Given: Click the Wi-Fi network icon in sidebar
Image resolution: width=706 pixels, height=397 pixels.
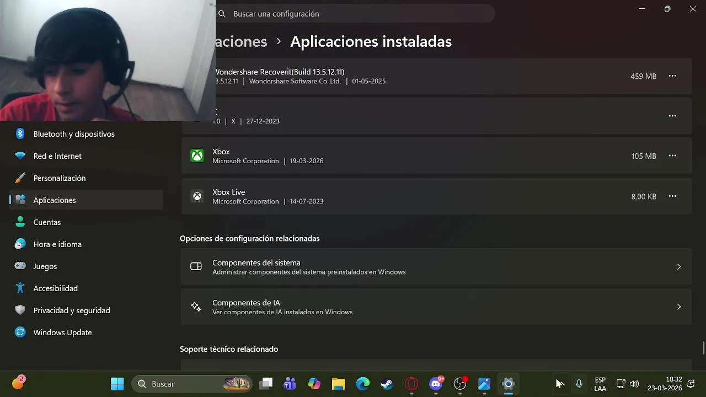Looking at the screenshot, I should pos(20,156).
